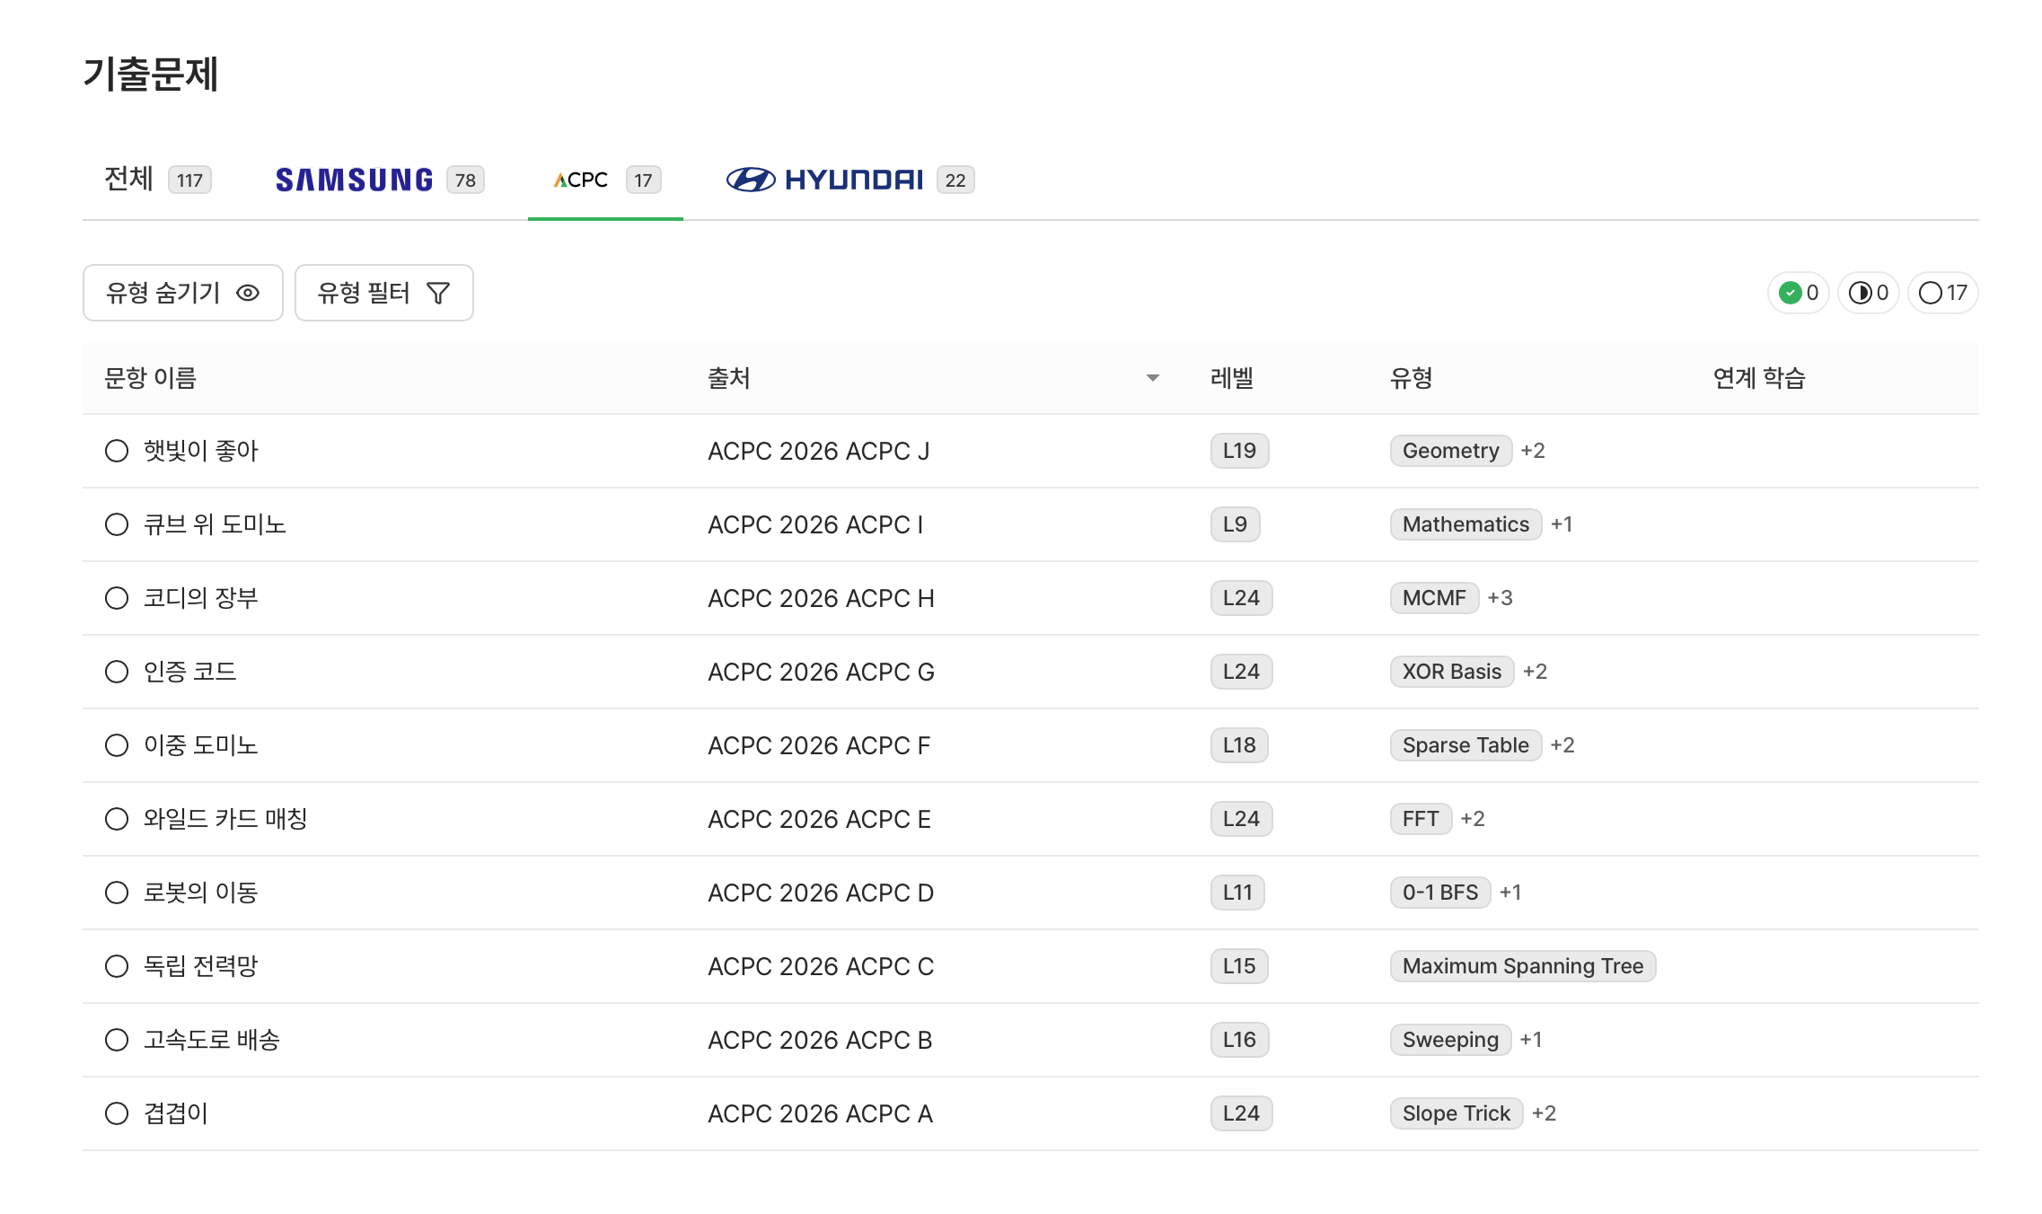Mark status circle for 이중 도미노
The image size is (2042, 1214).
point(117,745)
